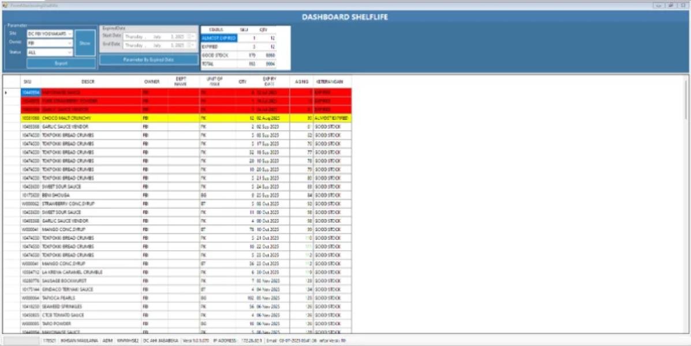Select the yellow CHOCO MALT CRUNCHY row

pos(88,118)
